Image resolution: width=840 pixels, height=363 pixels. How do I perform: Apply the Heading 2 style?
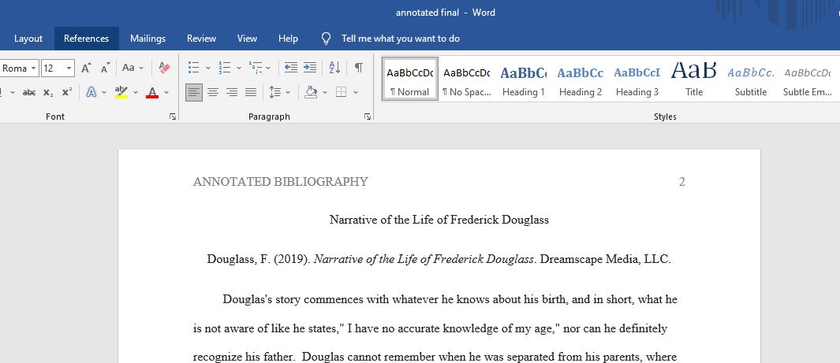coord(581,79)
